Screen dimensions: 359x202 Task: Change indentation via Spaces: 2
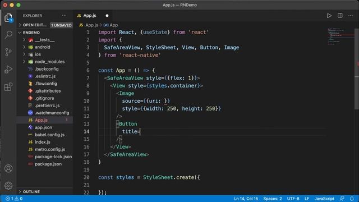[273, 199]
